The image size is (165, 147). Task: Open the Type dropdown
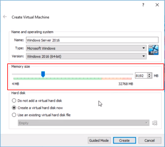86,48
